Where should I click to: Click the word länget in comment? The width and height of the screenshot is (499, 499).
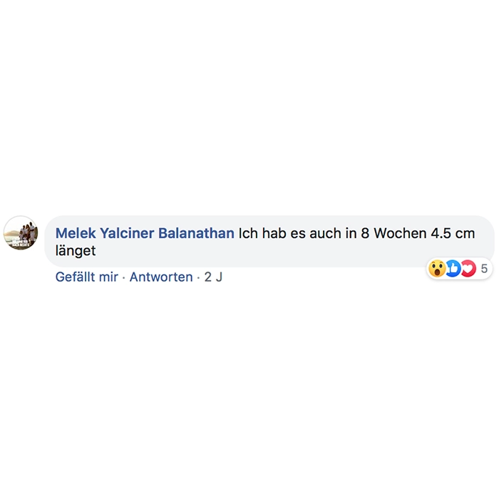click(76, 251)
